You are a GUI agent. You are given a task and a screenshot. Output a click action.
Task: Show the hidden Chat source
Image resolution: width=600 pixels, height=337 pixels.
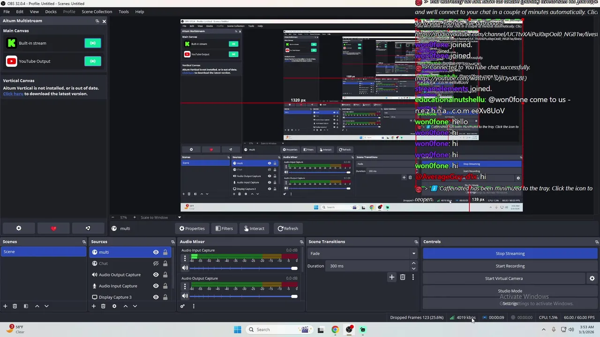[x=156, y=264]
